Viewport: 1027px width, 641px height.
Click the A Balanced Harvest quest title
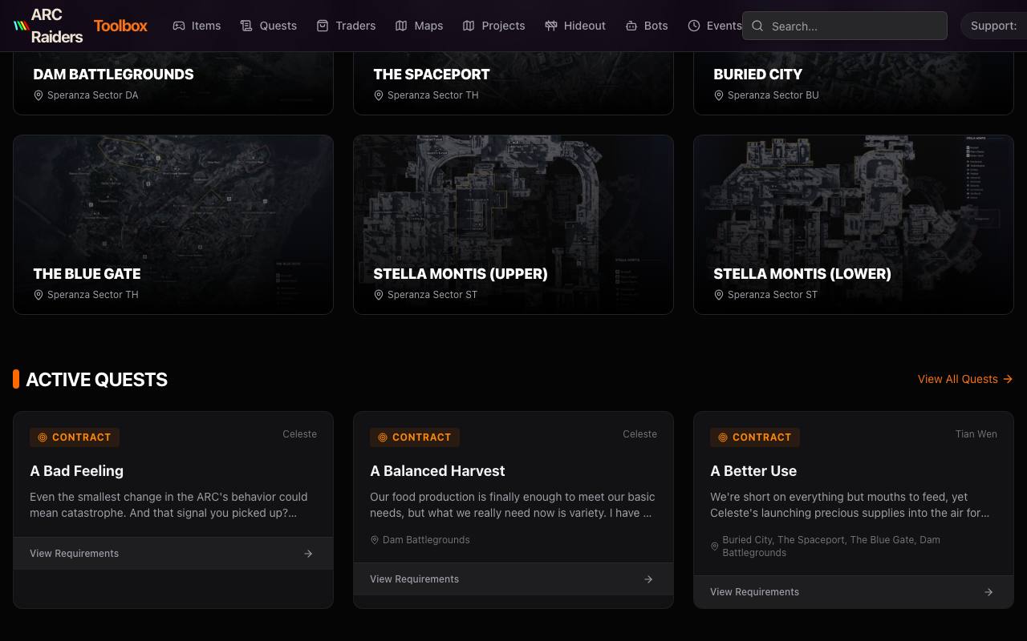tap(437, 471)
